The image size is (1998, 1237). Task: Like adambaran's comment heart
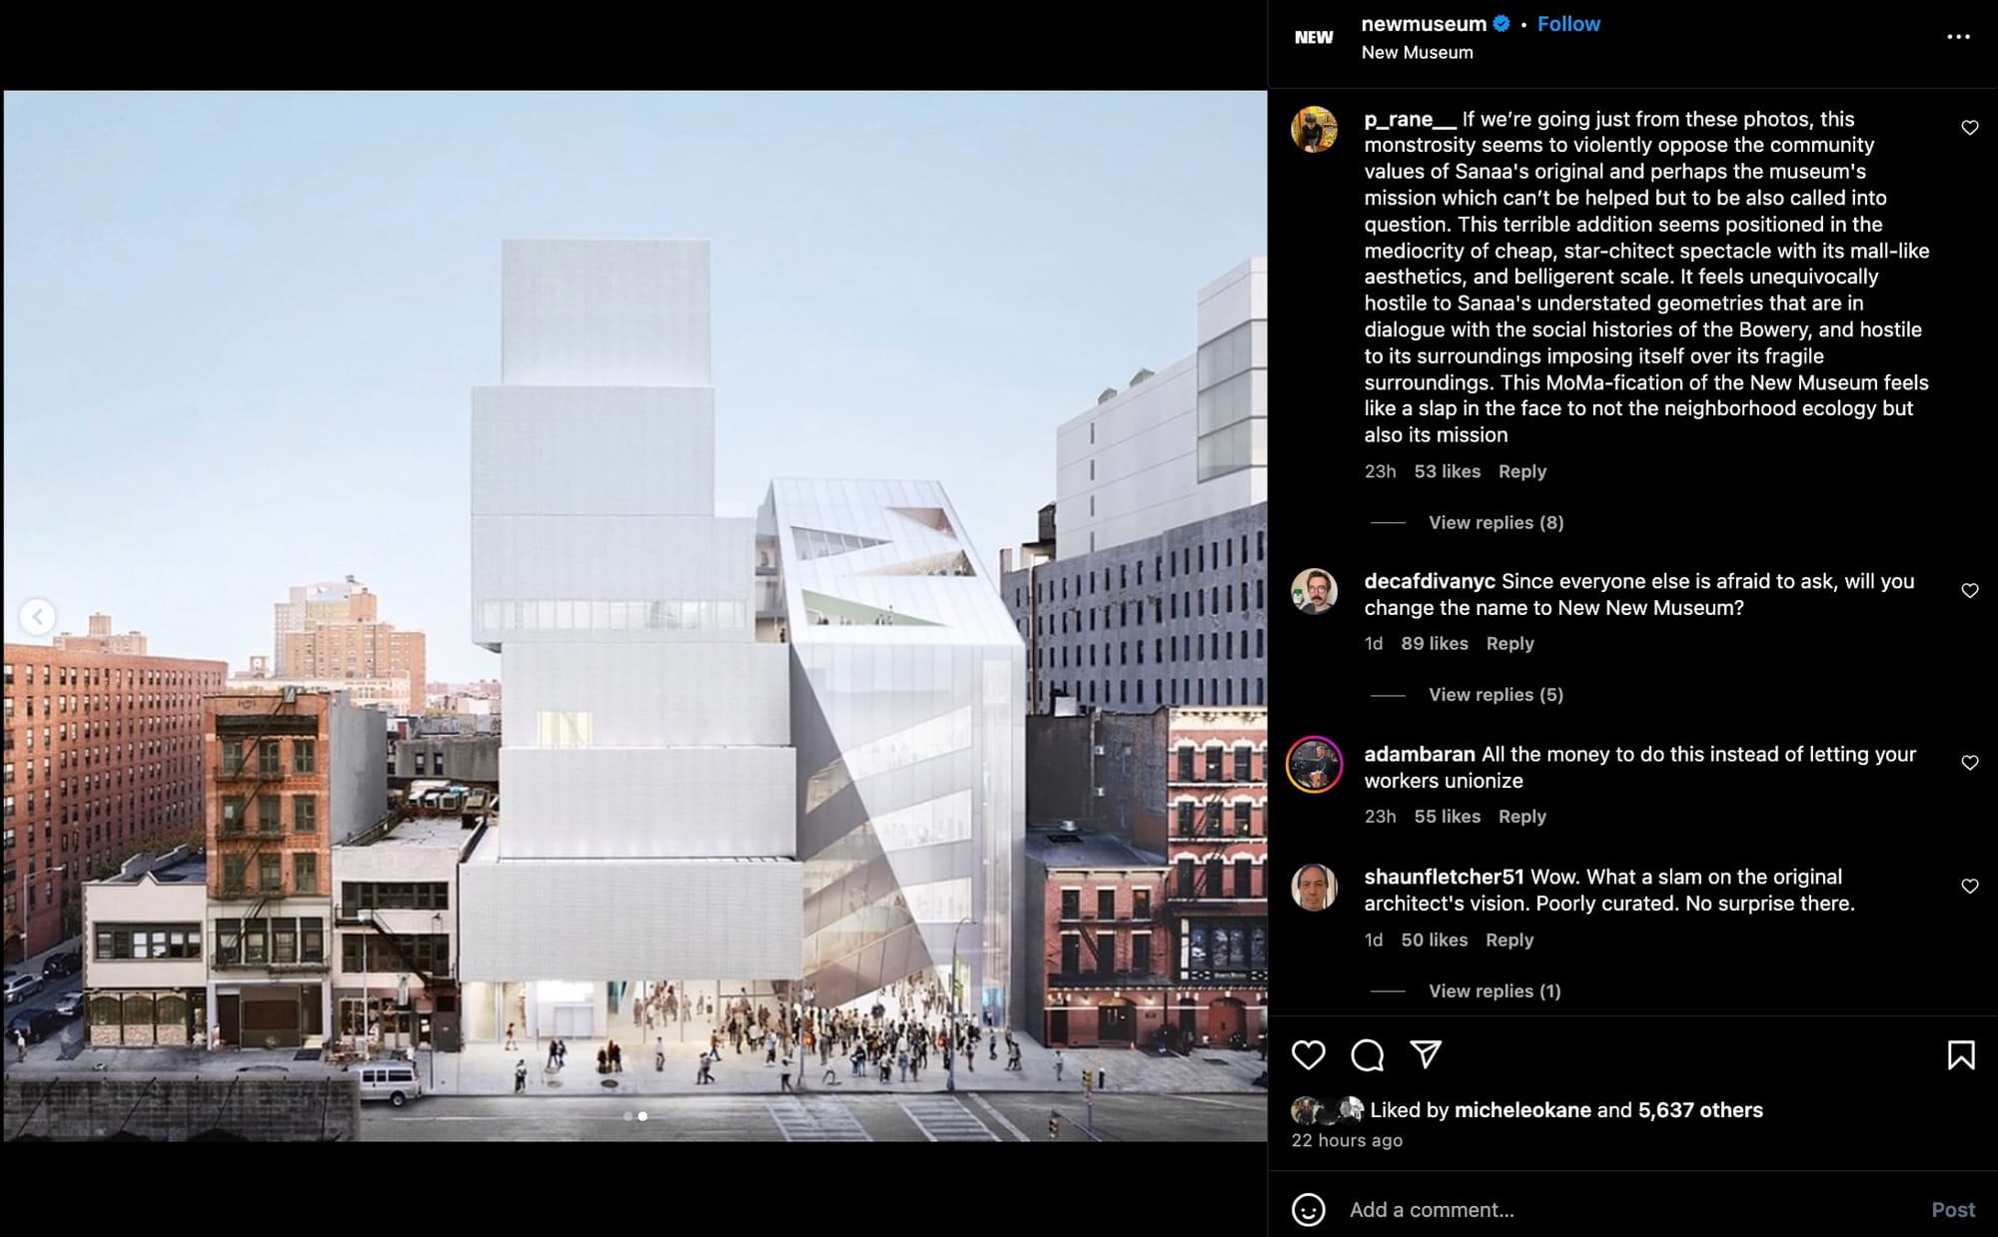1969,763
